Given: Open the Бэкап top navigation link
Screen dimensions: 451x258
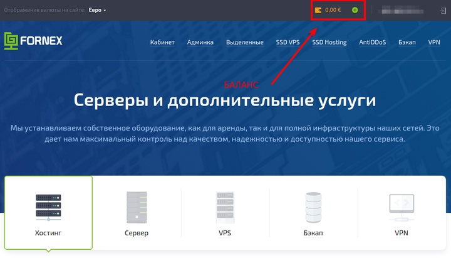Looking at the screenshot, I should click(407, 43).
